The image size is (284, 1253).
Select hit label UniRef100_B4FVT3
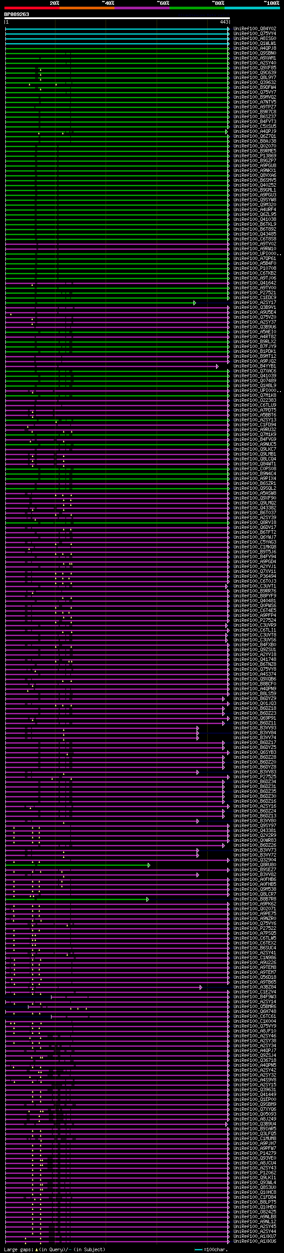(255, 122)
